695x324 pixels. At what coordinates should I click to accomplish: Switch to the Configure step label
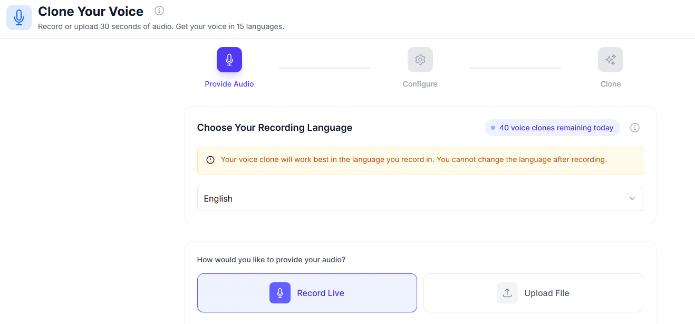point(420,84)
